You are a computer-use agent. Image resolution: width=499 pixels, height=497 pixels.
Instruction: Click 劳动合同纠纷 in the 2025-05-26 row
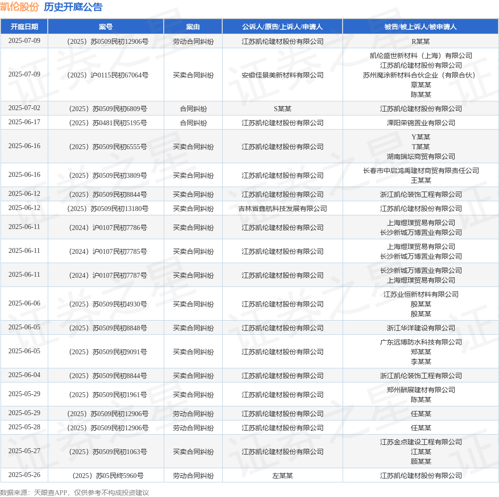tap(193, 476)
